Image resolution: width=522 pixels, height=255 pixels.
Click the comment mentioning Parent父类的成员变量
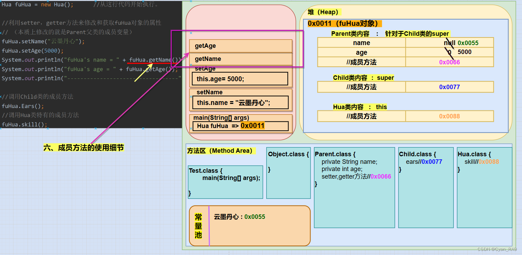[67, 32]
